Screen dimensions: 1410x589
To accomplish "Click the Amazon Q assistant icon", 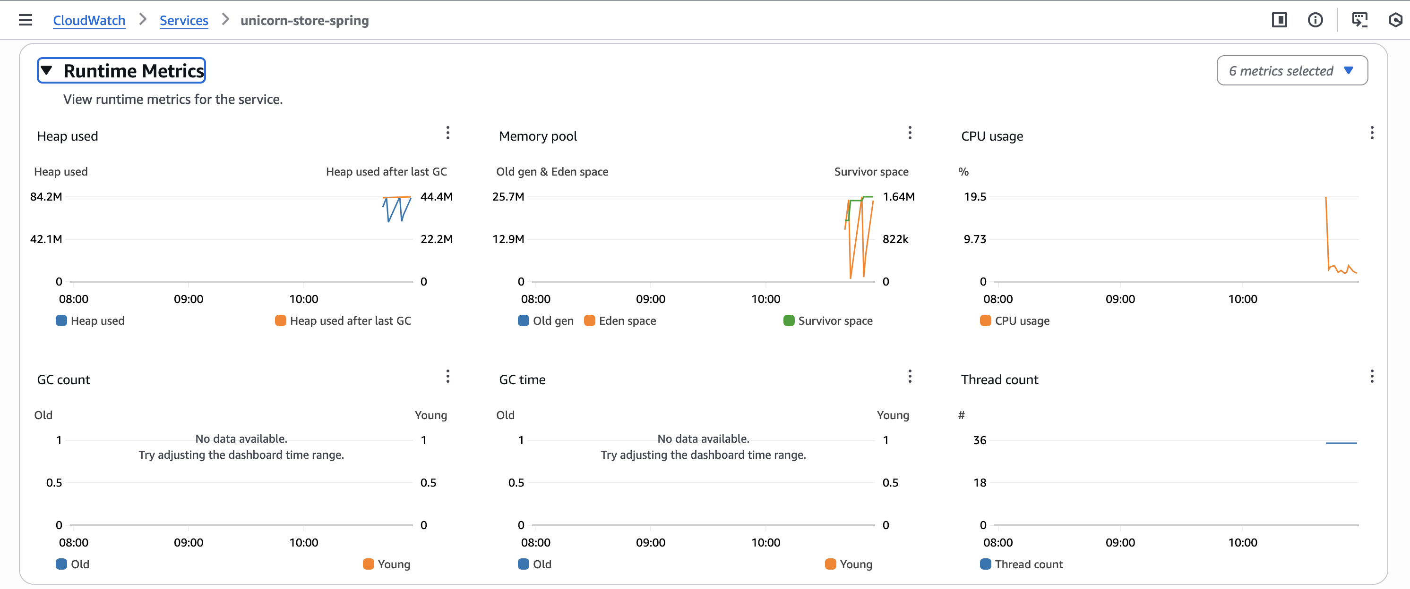I will click(x=1395, y=20).
